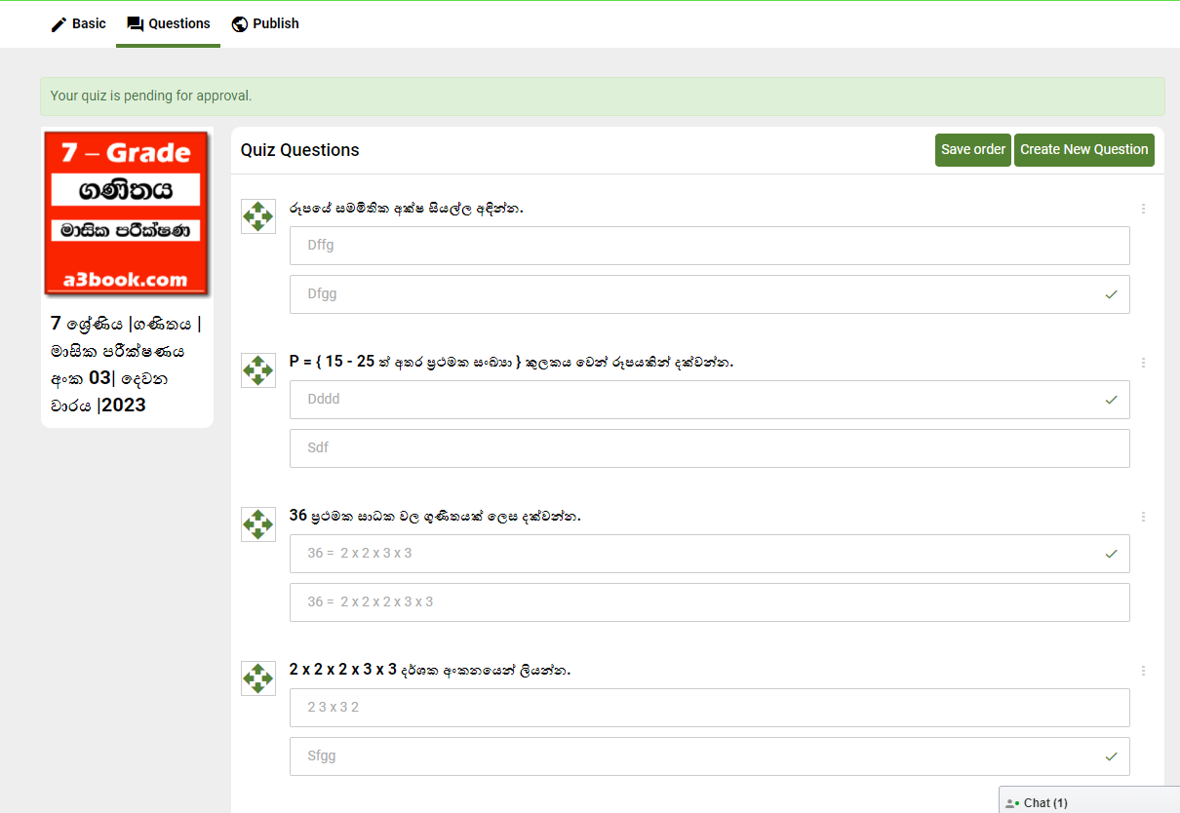Click the Sdf answer field

click(709, 448)
